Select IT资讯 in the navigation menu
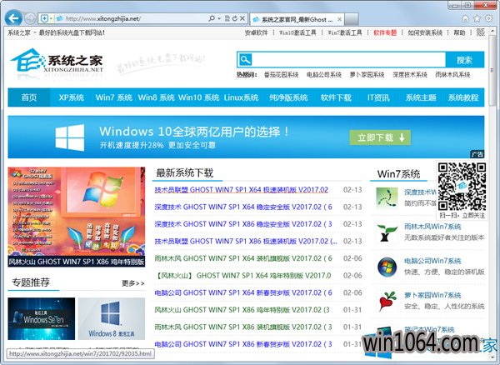Screen dimensions: 500x365 (x=378, y=97)
